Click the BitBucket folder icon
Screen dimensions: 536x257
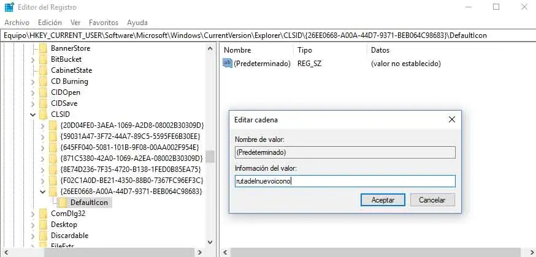[43, 59]
